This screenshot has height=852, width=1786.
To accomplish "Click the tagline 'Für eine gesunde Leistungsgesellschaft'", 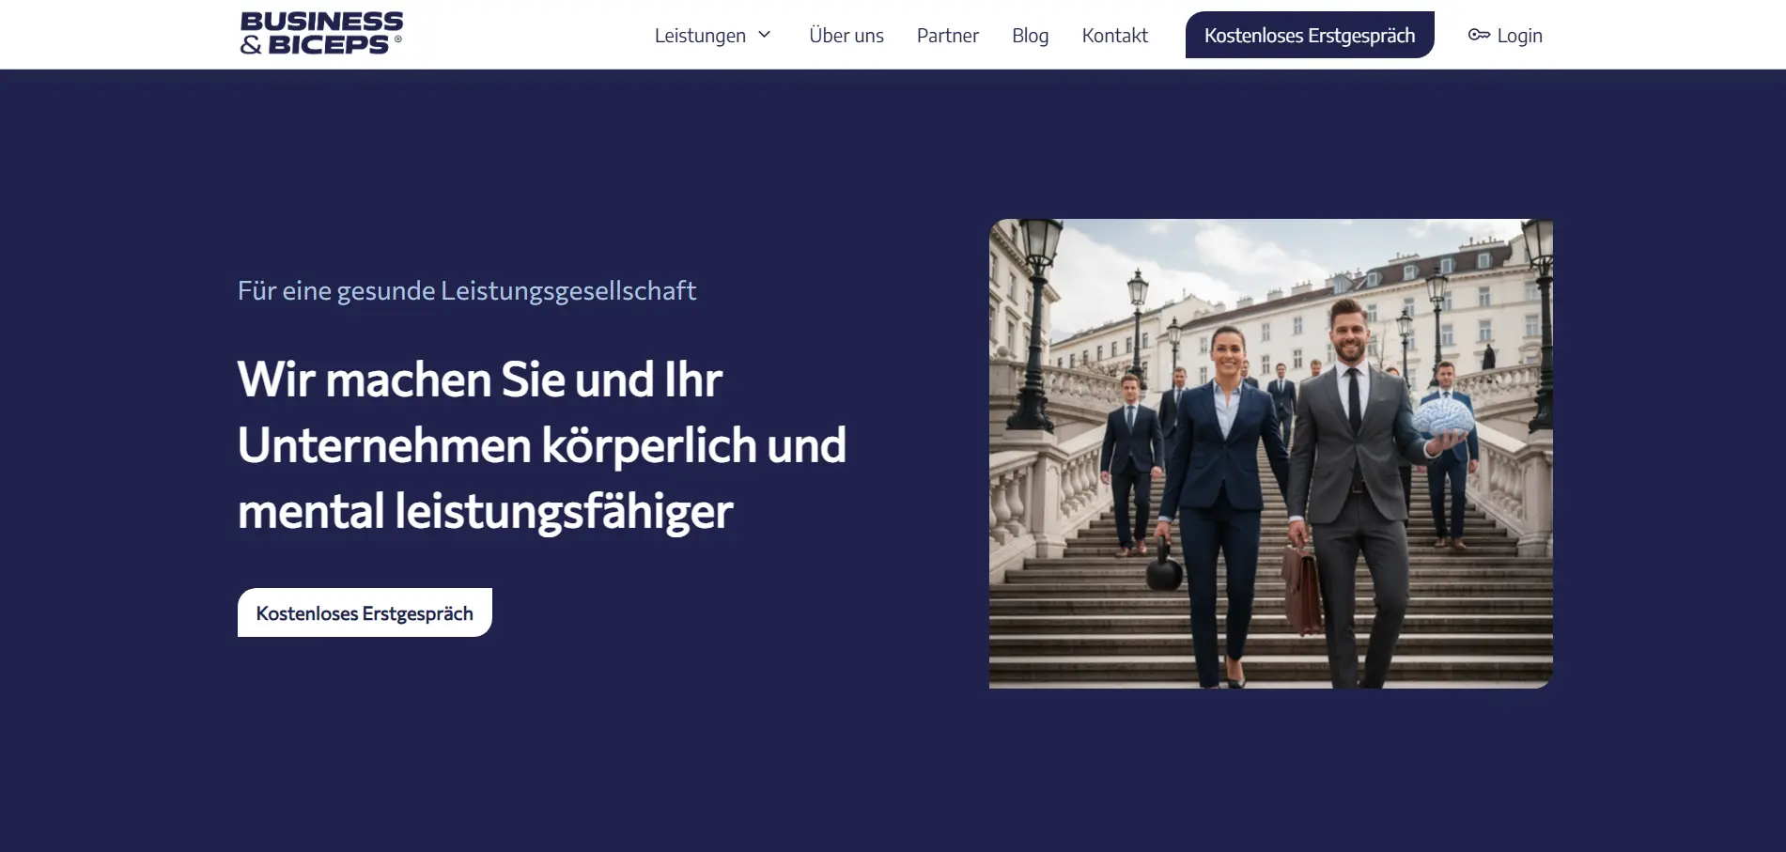I will [x=466, y=291].
